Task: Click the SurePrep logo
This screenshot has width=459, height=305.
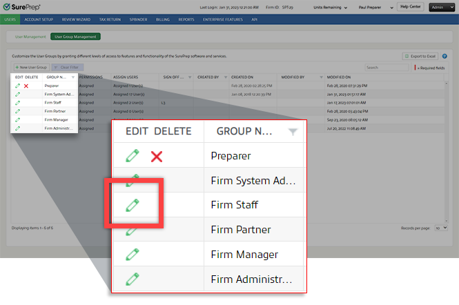Action: pyautogui.click(x=21, y=7)
